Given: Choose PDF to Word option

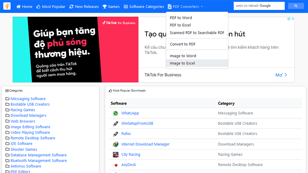Looking at the screenshot, I should [181, 18].
